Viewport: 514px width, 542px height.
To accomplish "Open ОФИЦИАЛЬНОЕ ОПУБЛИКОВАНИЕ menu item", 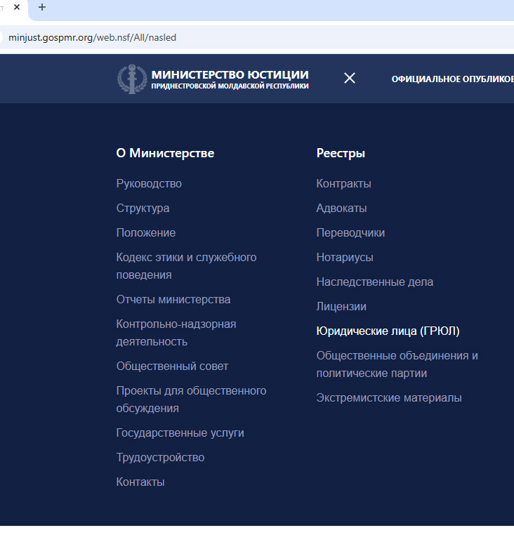I will tap(452, 79).
